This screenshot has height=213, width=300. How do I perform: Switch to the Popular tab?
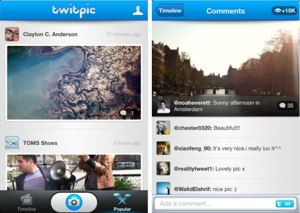(x=122, y=202)
